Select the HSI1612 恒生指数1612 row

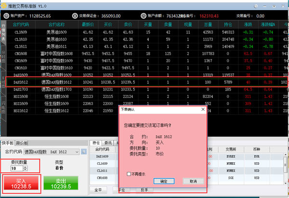(147, 111)
